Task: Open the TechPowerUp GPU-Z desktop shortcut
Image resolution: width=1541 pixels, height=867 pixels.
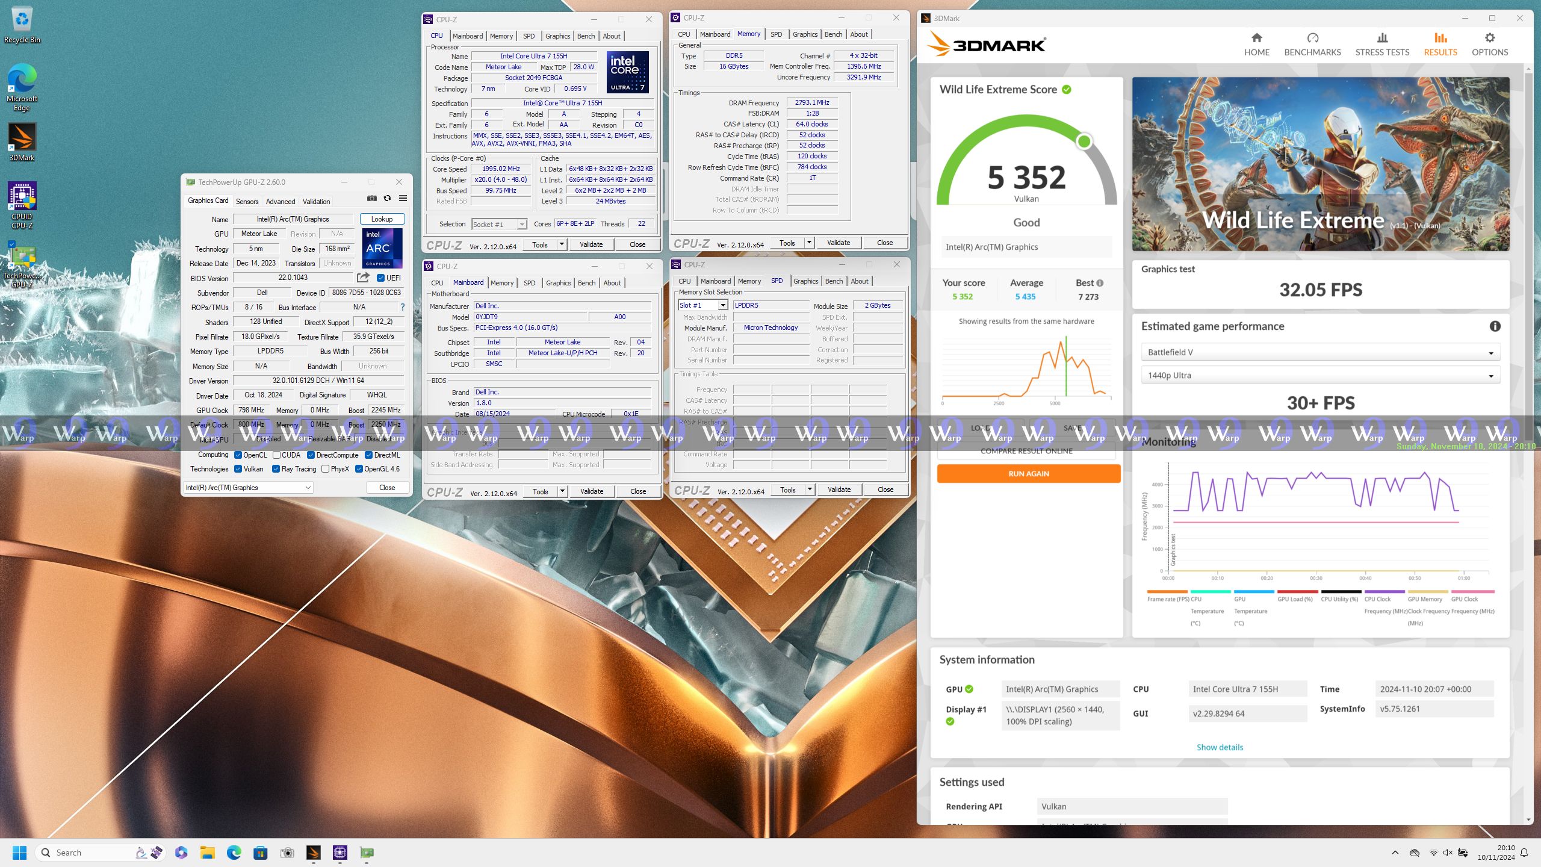Action: pyautogui.click(x=22, y=267)
